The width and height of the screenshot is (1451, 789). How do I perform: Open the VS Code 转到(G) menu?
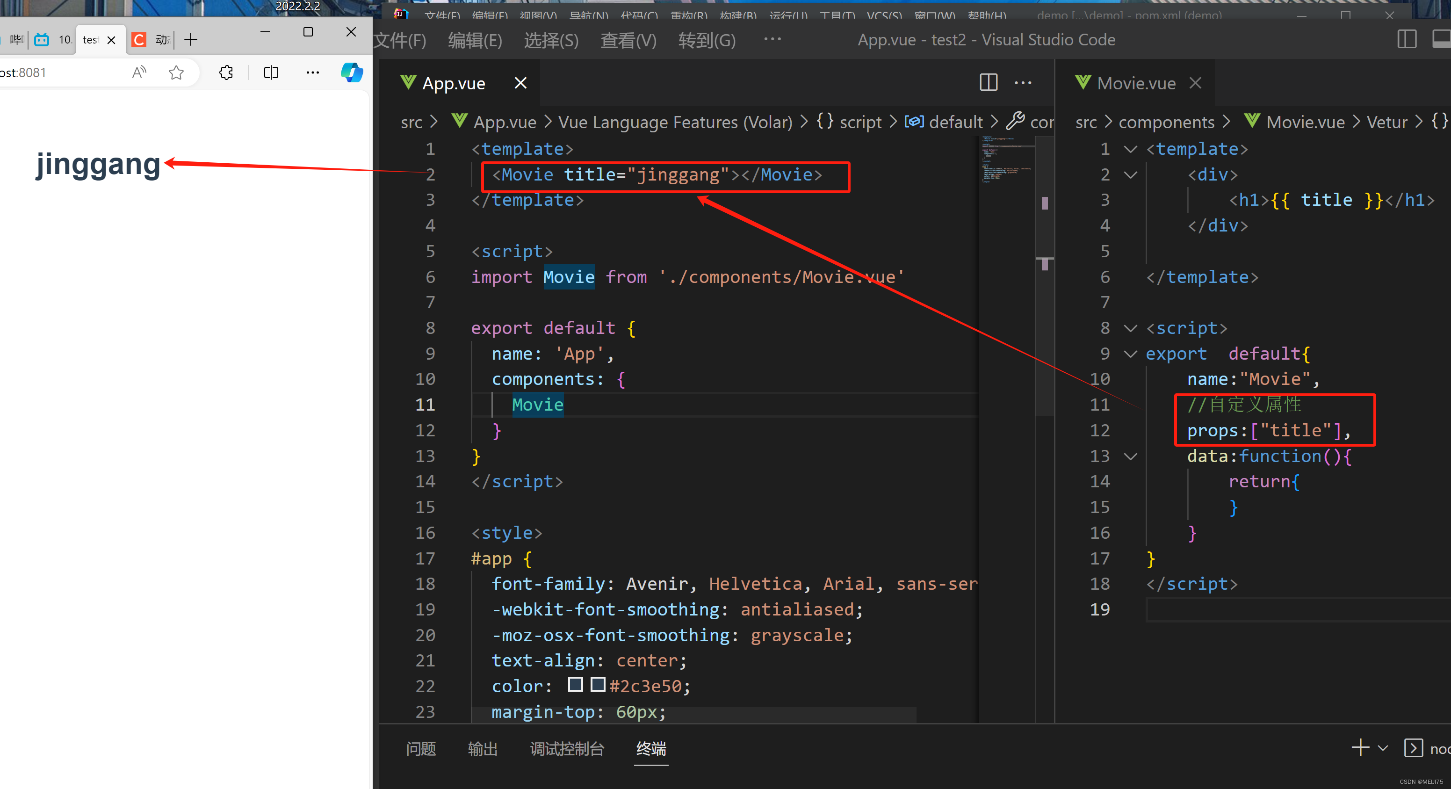[707, 40]
